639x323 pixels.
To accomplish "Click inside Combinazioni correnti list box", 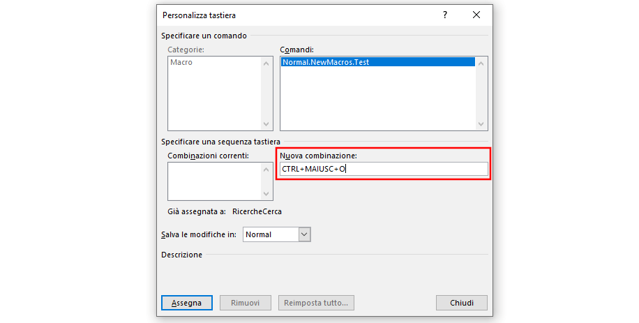I will pos(215,181).
